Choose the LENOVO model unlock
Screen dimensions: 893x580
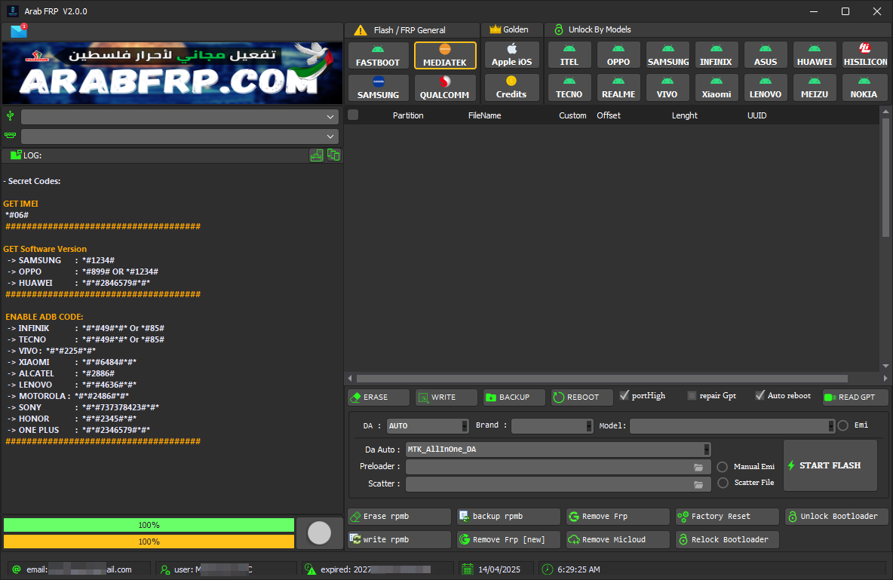pyautogui.click(x=766, y=87)
